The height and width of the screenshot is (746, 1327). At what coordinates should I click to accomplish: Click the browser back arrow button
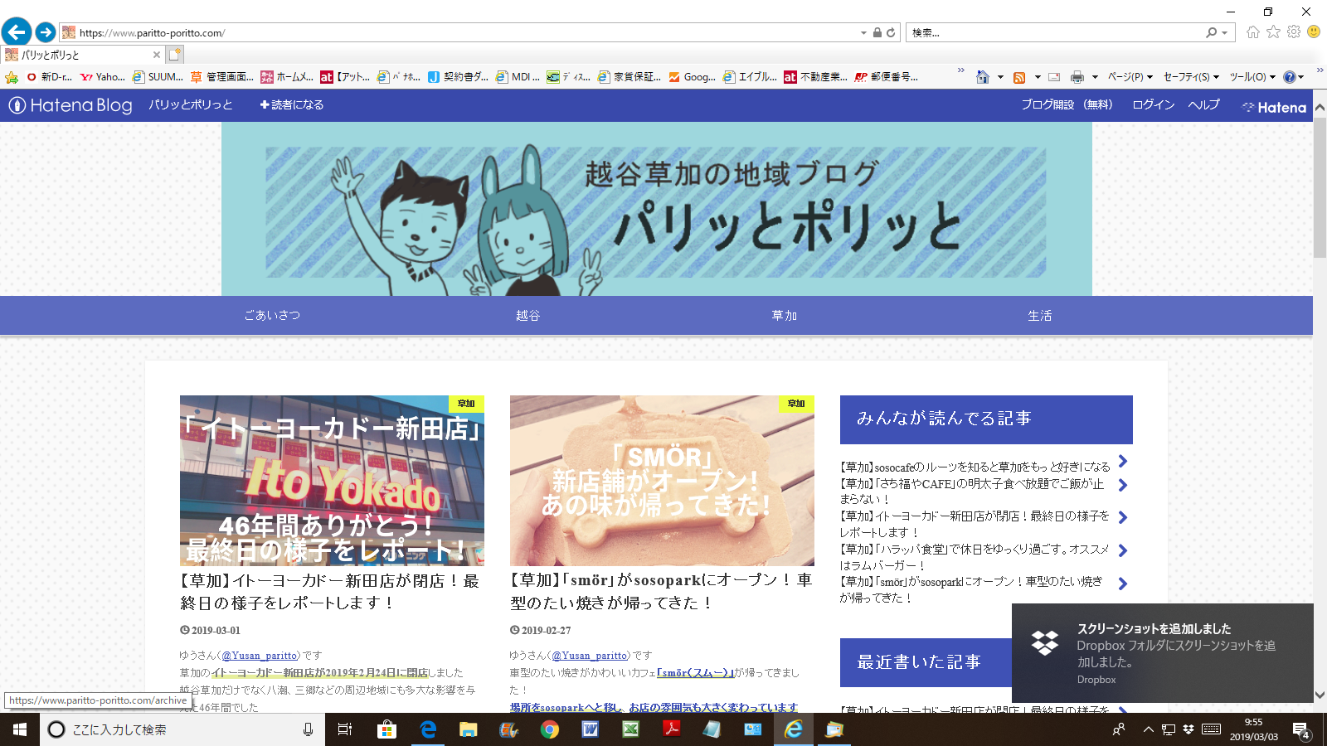coord(17,32)
